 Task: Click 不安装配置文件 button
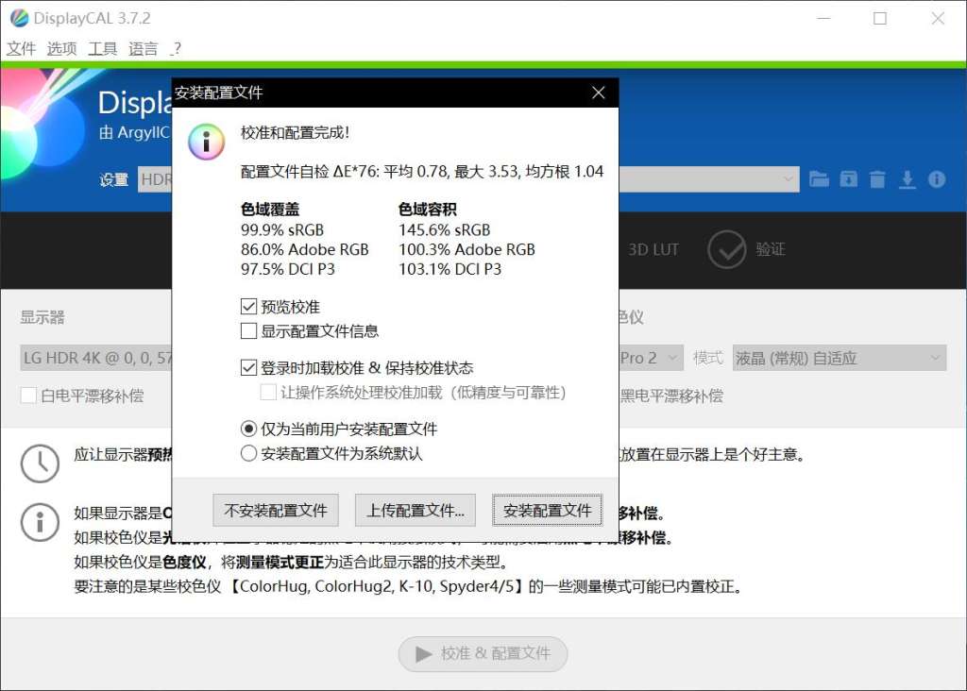coord(276,511)
